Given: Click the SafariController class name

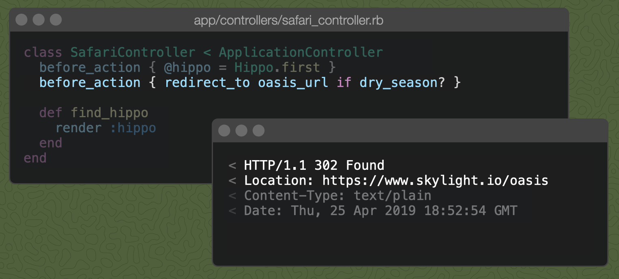Looking at the screenshot, I should [x=132, y=52].
